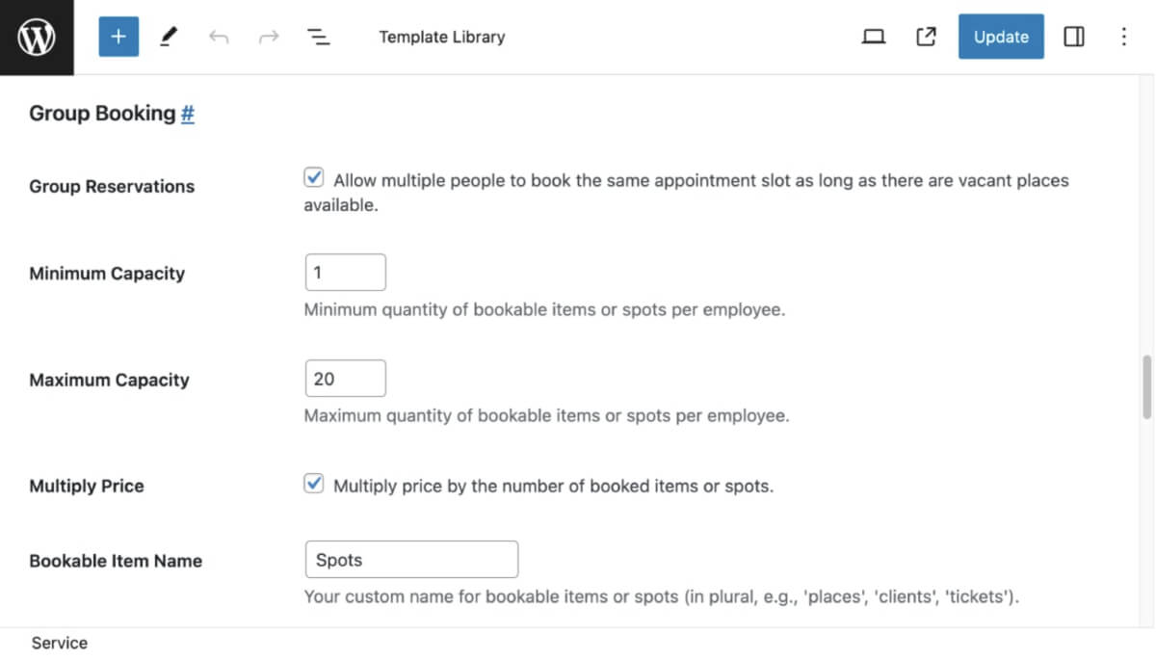
Task: Open the document overview list view
Action: (318, 37)
